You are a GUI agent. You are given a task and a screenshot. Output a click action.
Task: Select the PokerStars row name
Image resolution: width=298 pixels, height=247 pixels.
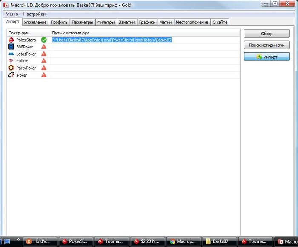point(26,40)
